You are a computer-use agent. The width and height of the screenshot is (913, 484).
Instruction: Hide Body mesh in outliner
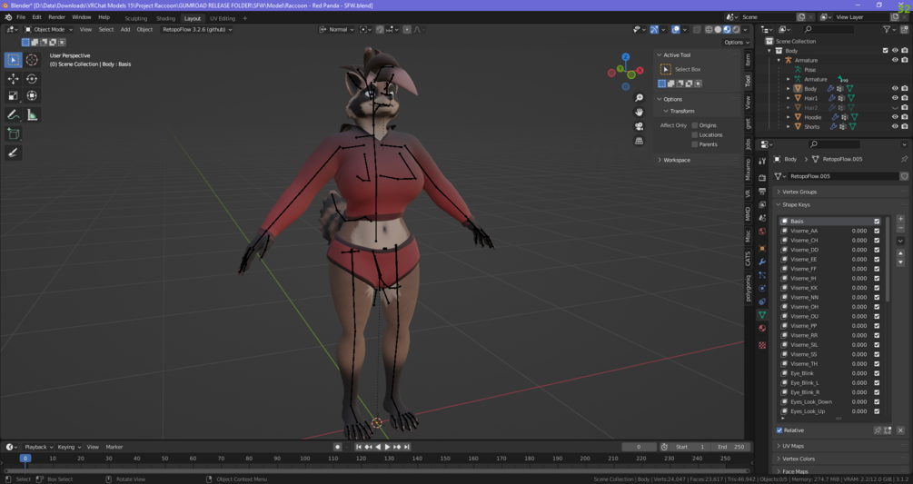[x=895, y=88]
